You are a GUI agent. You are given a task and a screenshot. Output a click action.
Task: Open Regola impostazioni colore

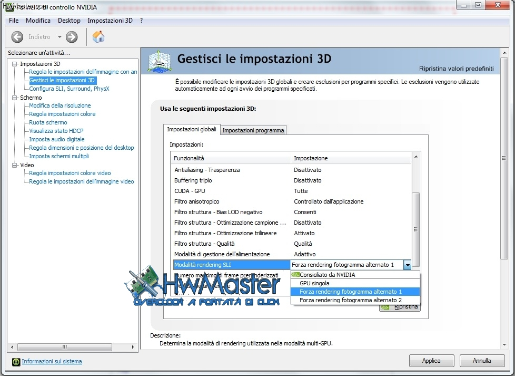click(62, 114)
